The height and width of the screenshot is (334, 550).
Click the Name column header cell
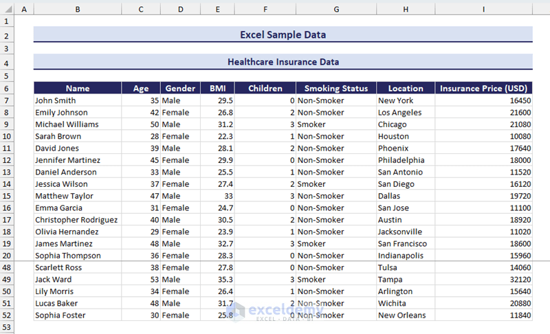(78, 88)
